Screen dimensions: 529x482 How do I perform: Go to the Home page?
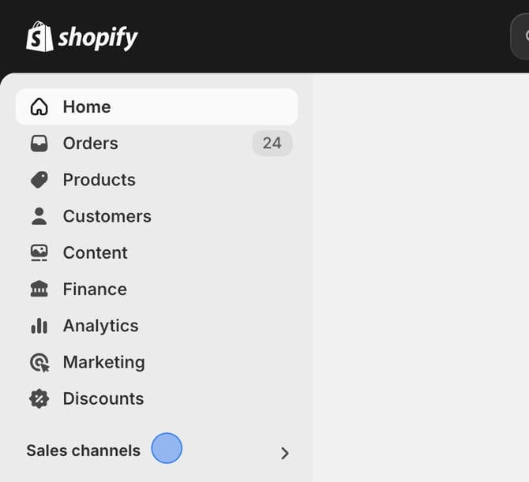pyautogui.click(x=87, y=107)
